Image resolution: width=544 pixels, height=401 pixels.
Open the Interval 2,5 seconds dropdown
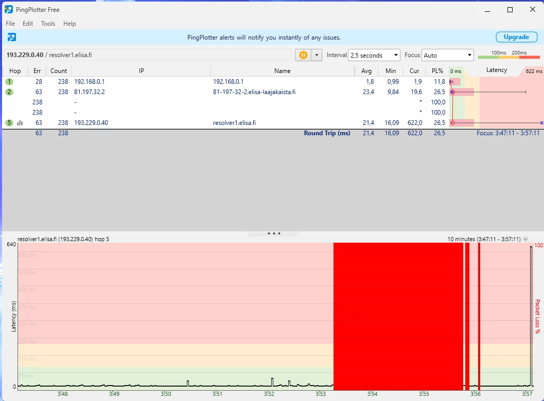pos(374,55)
